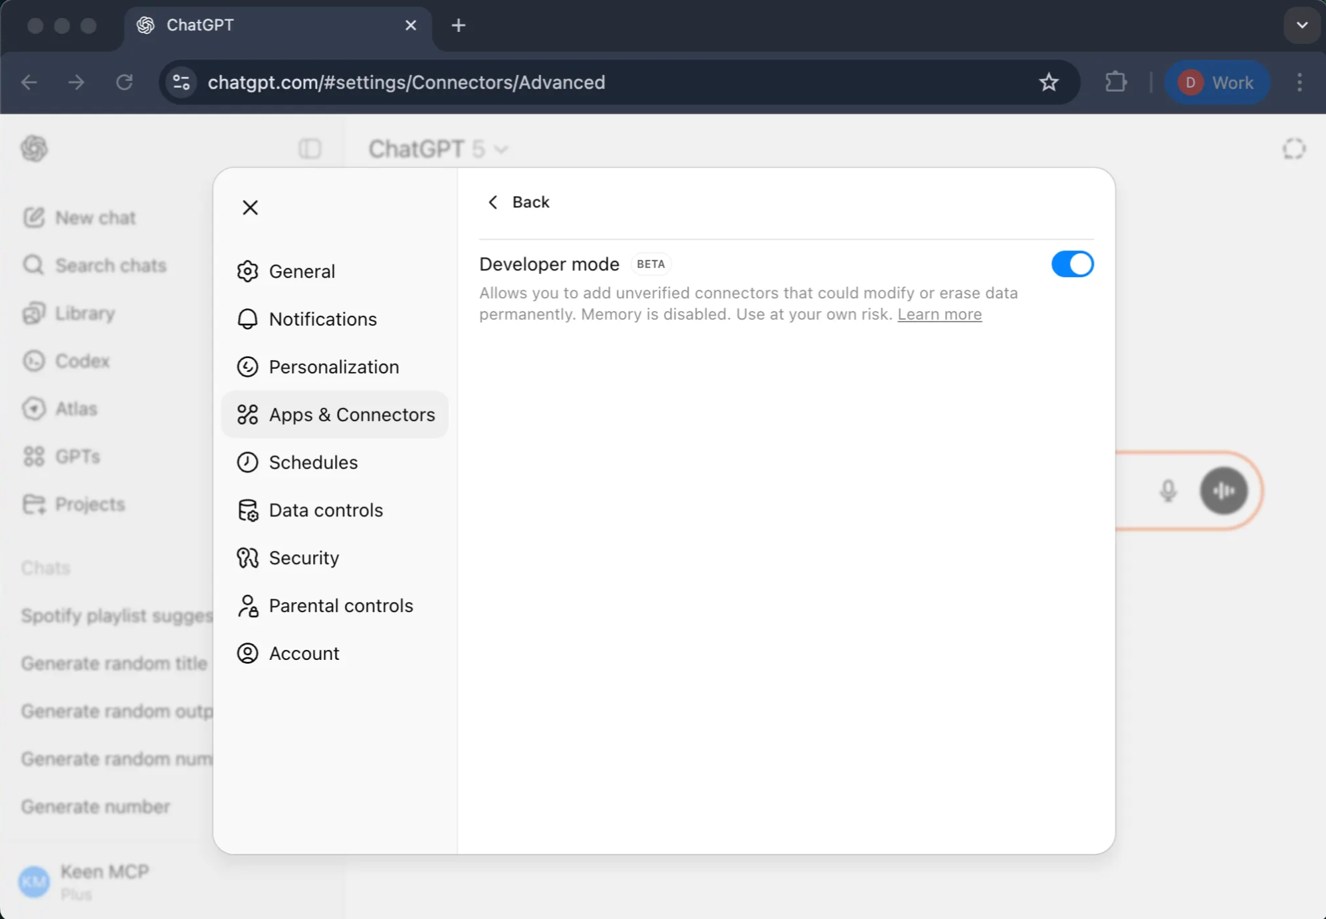Collapse the sidebar with the panel toggle

coord(309,148)
